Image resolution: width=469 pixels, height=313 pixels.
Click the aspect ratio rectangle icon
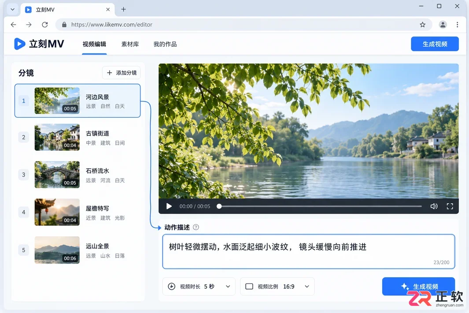[x=249, y=287]
